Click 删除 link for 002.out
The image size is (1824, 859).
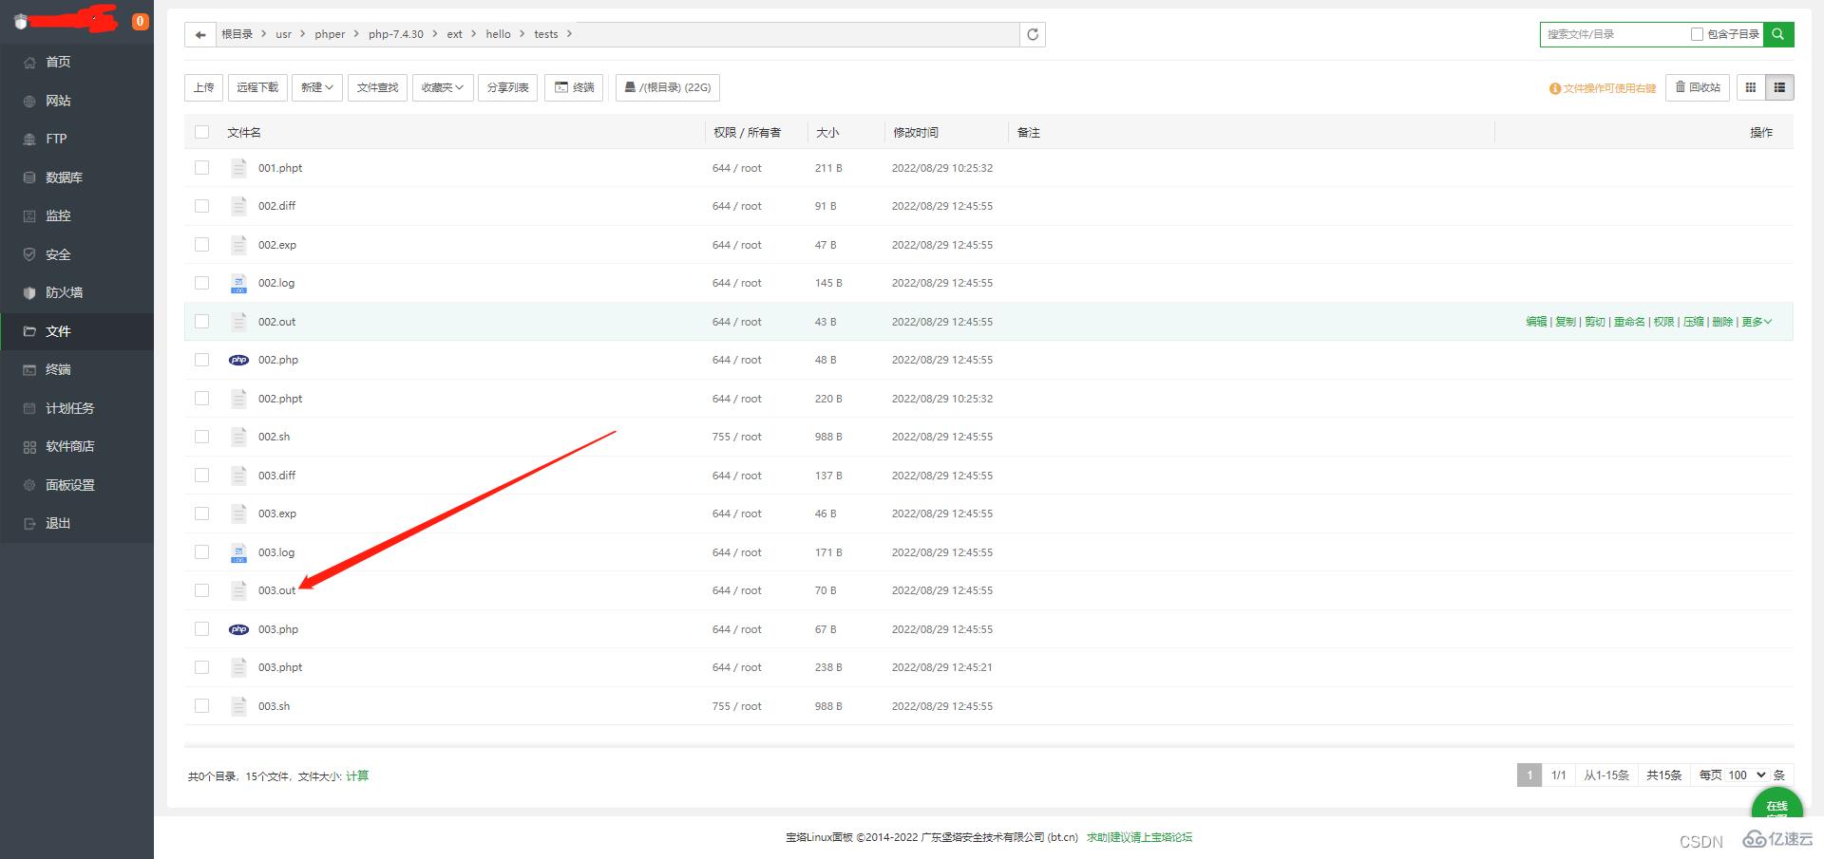tap(1723, 322)
